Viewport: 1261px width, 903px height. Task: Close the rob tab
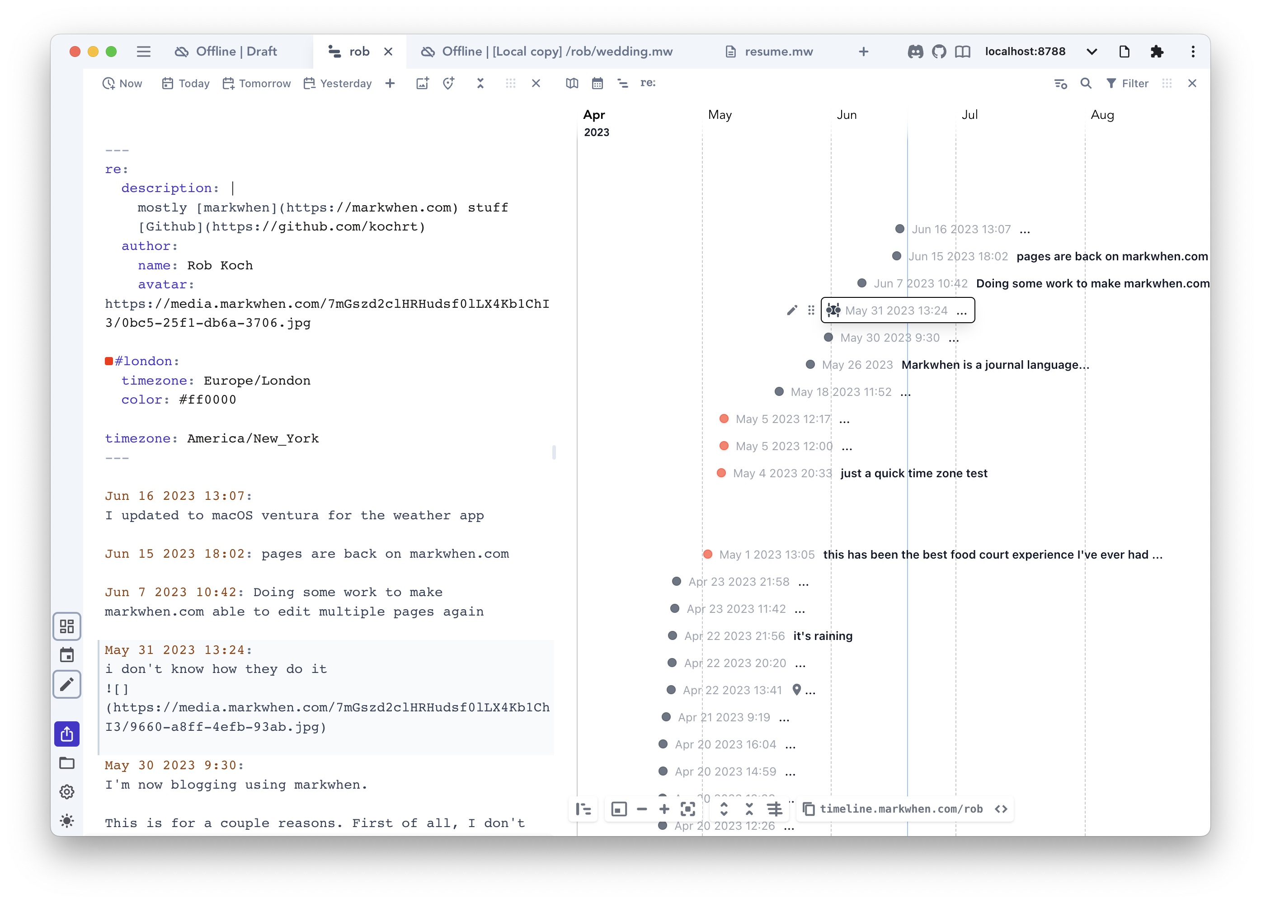[x=388, y=52]
